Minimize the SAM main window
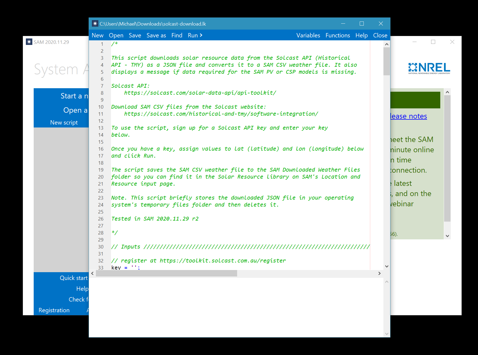 tap(414, 42)
